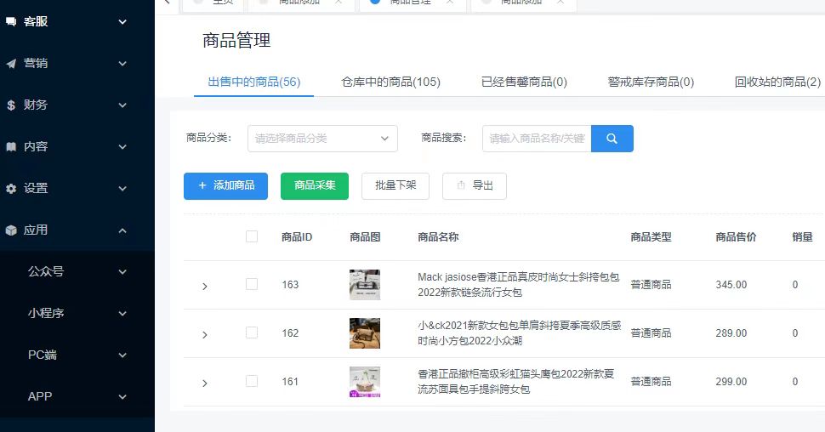Expand the 内容 sidebar menu chevron
Image resolution: width=825 pixels, height=432 pixels.
point(122,147)
